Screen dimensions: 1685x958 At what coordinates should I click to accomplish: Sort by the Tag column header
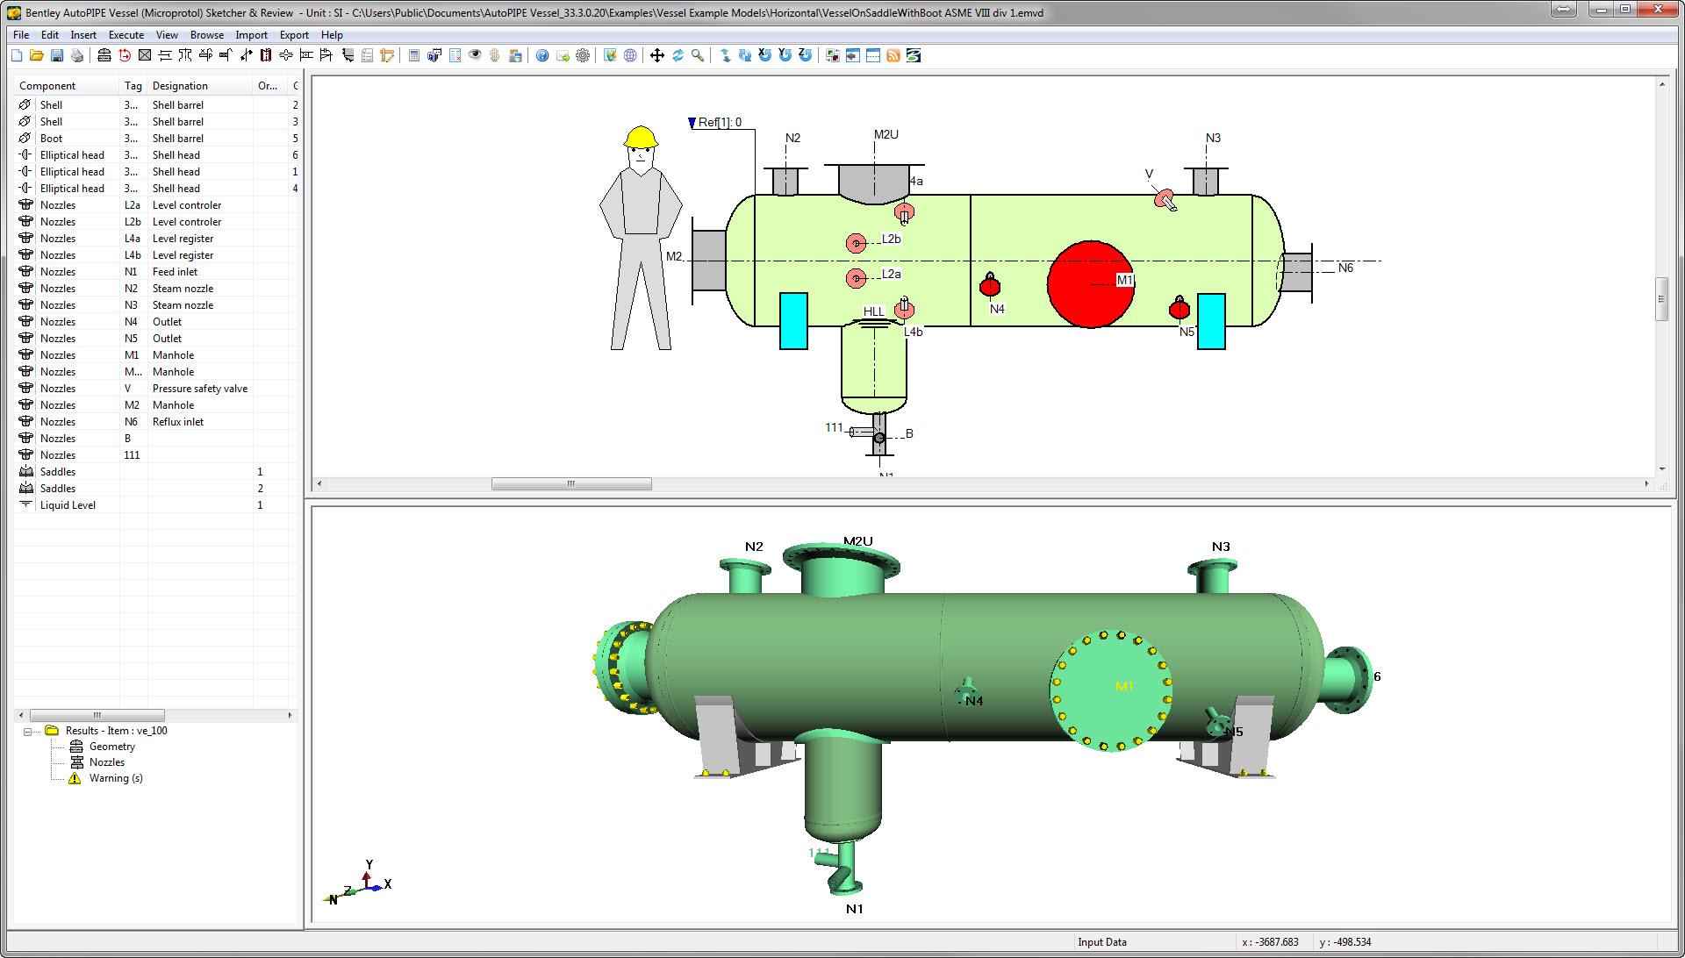point(133,86)
